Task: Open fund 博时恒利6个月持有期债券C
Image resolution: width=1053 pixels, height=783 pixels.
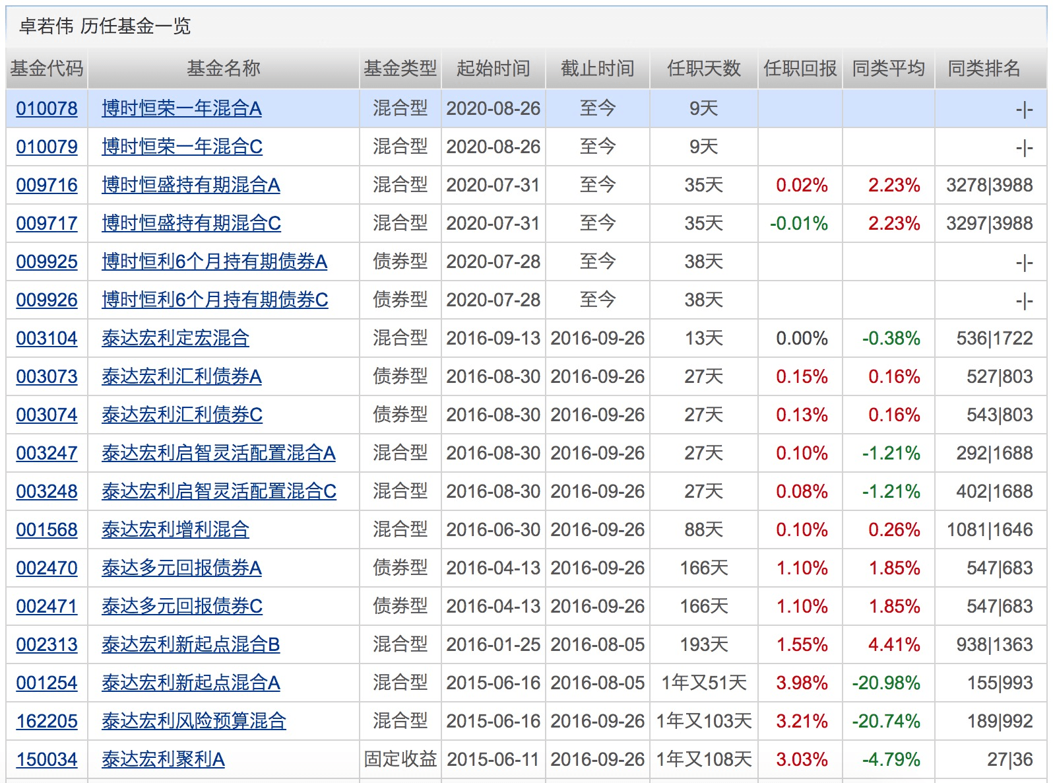Action: point(215,300)
